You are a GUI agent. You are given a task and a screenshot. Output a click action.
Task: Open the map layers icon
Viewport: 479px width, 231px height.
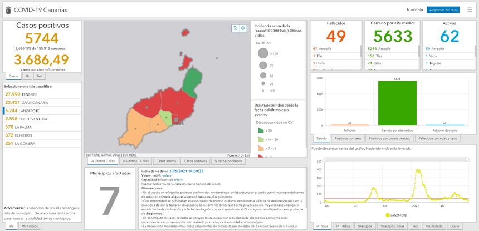tap(243, 28)
